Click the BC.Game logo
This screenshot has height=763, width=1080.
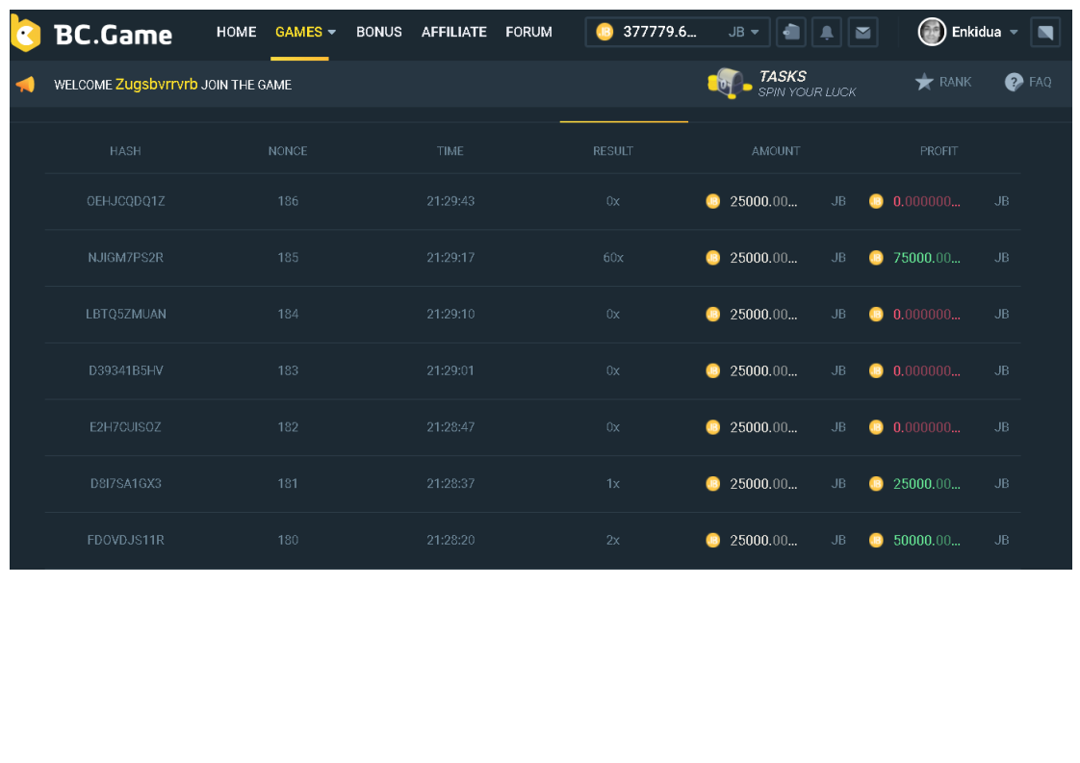(91, 35)
